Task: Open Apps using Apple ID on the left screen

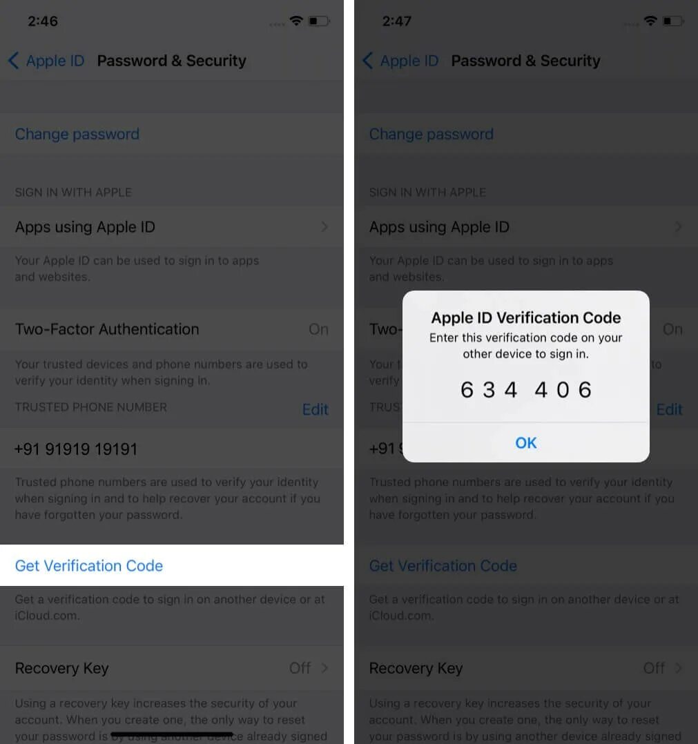Action: [x=172, y=227]
